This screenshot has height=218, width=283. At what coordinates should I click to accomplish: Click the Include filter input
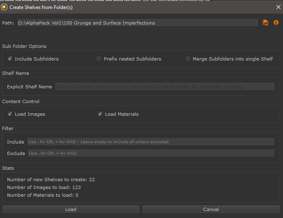click(x=151, y=142)
